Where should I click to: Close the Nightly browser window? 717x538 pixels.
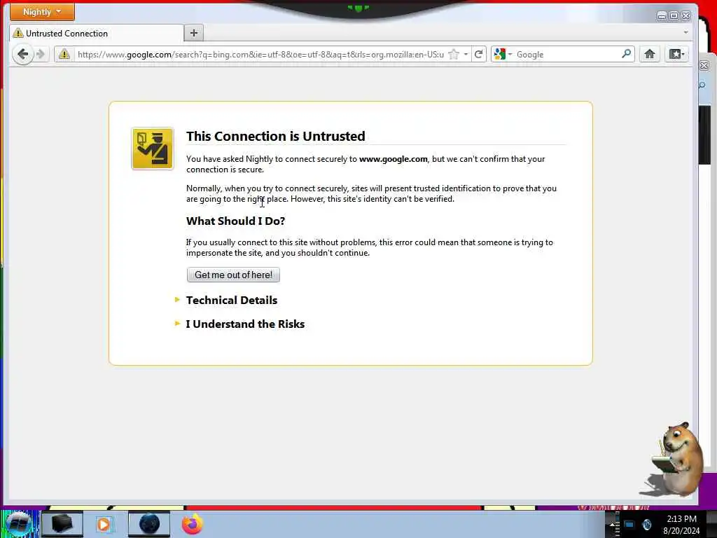pos(686,16)
